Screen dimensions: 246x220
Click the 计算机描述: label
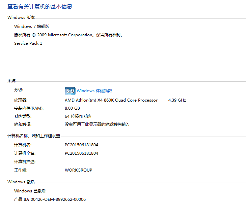point(25,162)
